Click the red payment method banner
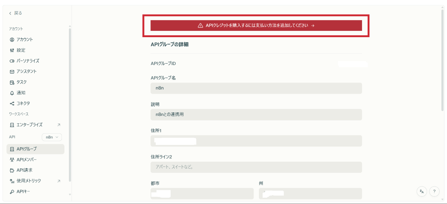This screenshot has width=447, height=204. coord(256,26)
